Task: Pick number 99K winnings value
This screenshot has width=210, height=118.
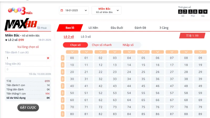Action: pyautogui.click(x=48, y=94)
